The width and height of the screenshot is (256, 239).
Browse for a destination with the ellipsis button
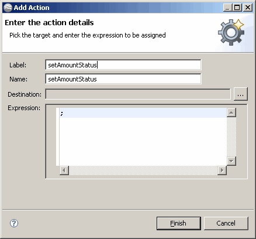pyautogui.click(x=241, y=94)
